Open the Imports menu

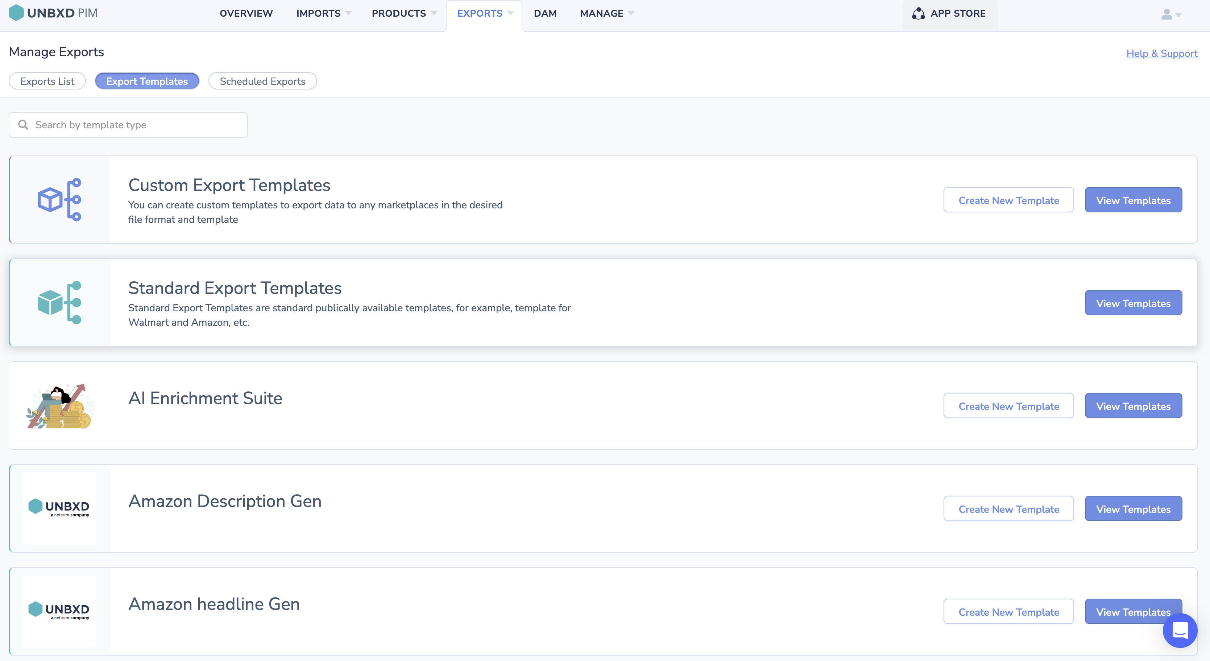pyautogui.click(x=319, y=13)
